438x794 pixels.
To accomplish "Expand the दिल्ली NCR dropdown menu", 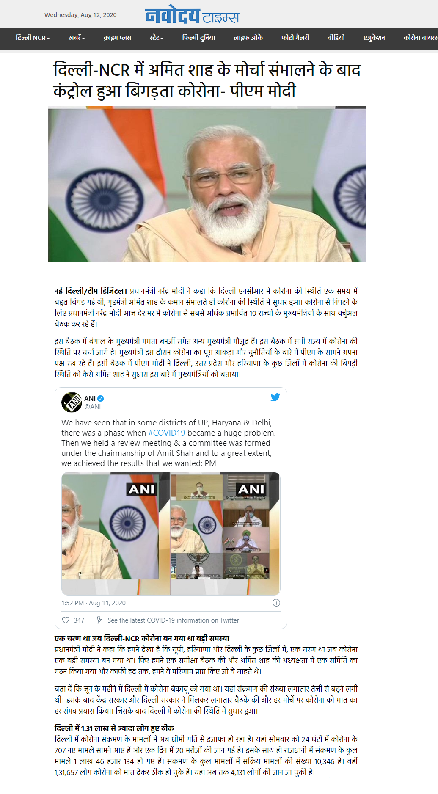I will [x=33, y=38].
